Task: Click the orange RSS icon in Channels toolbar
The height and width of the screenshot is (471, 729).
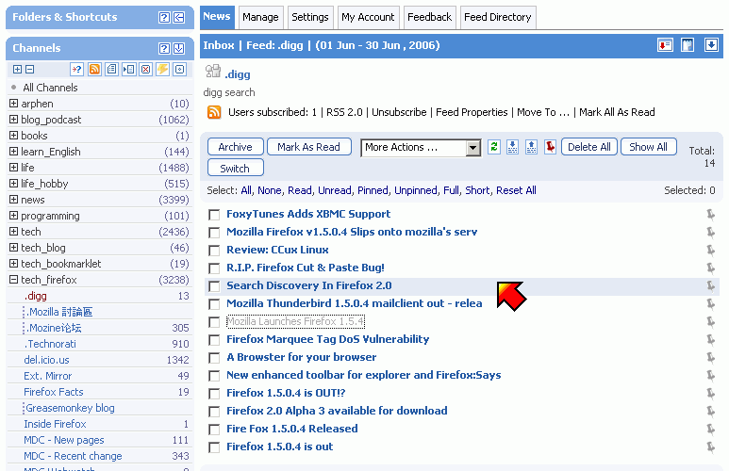Action: (x=94, y=69)
